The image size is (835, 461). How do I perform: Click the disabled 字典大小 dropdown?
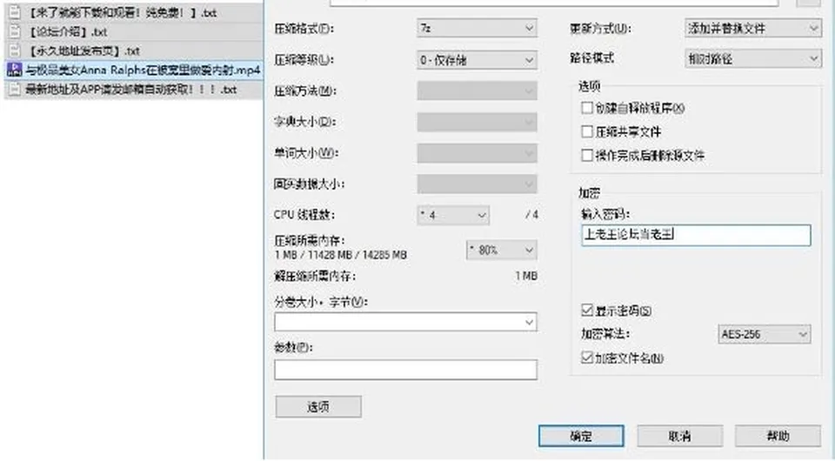pos(477,122)
